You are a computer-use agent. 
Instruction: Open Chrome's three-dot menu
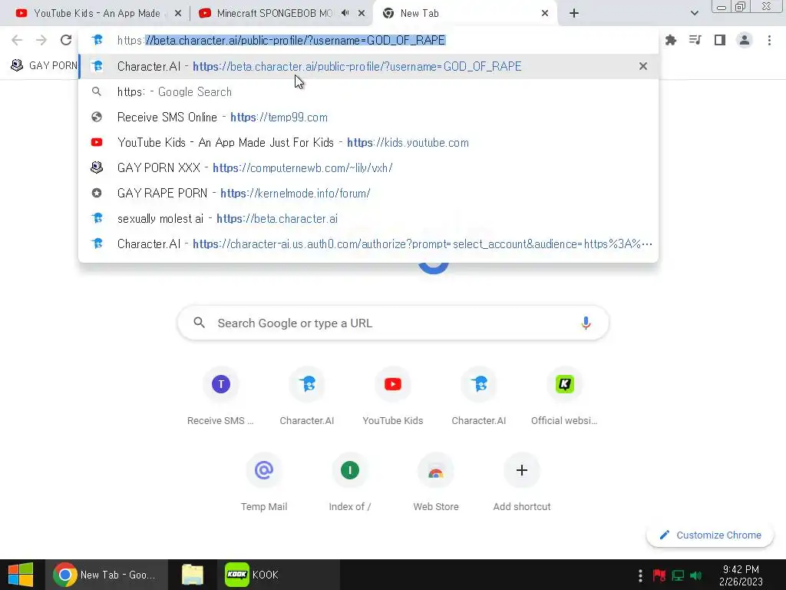[769, 40]
